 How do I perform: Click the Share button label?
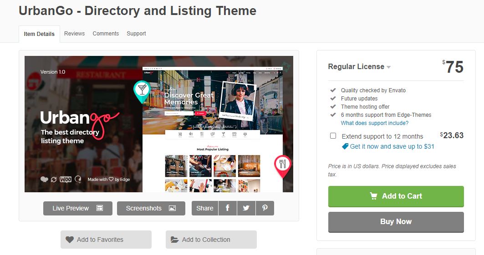[x=204, y=208]
